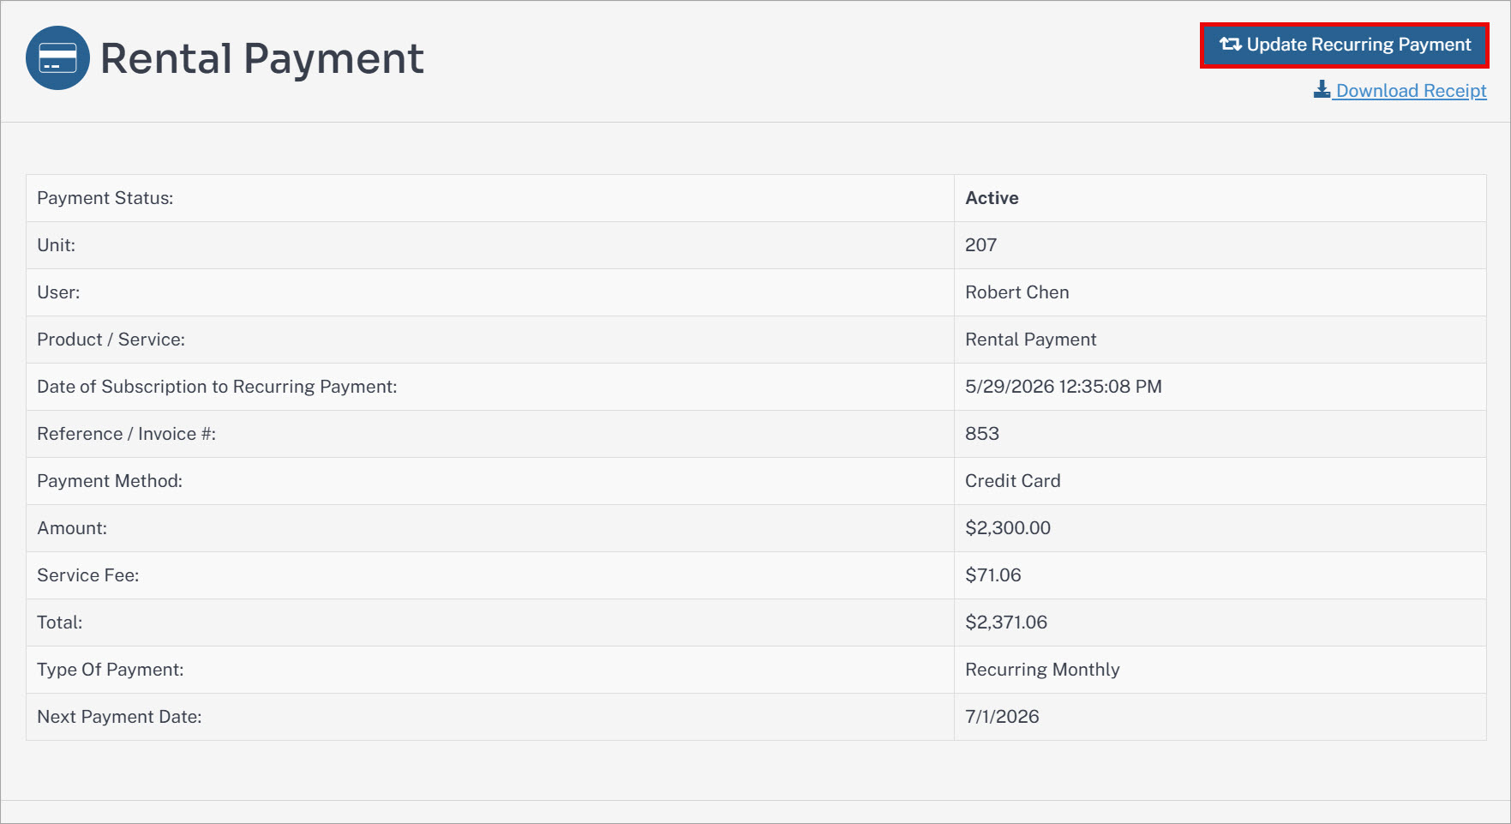
Task: Select the invoice number 853
Action: [981, 434]
